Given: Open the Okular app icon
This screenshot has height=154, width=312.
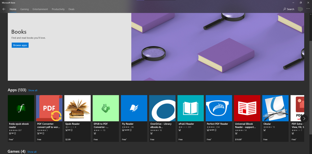Looking at the screenshot, I should (x=275, y=108).
